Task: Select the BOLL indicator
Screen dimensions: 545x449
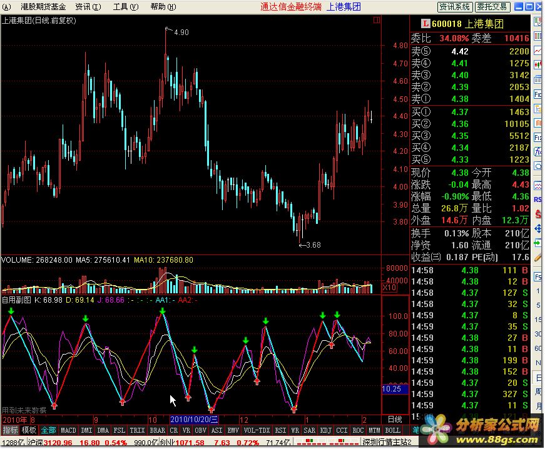Action: coord(393,430)
